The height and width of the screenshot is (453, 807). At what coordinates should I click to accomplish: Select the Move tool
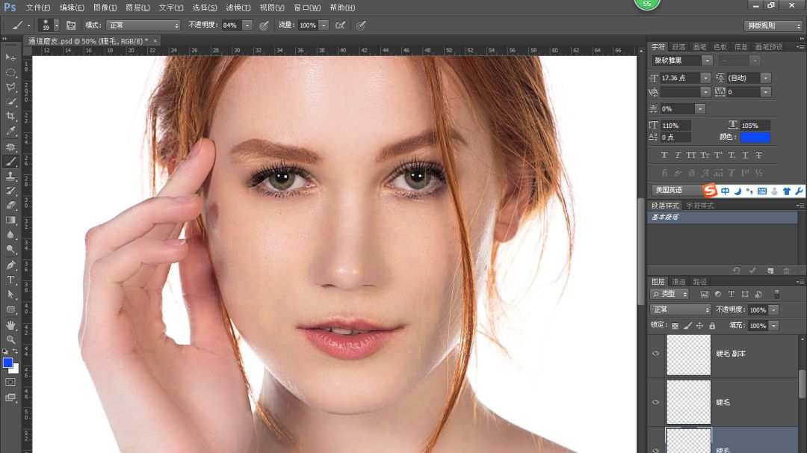click(x=10, y=58)
